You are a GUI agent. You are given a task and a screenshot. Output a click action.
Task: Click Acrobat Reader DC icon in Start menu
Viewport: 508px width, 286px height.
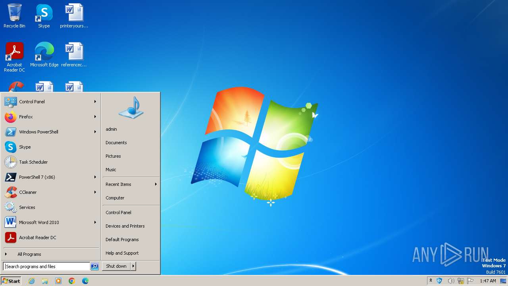coord(10,238)
